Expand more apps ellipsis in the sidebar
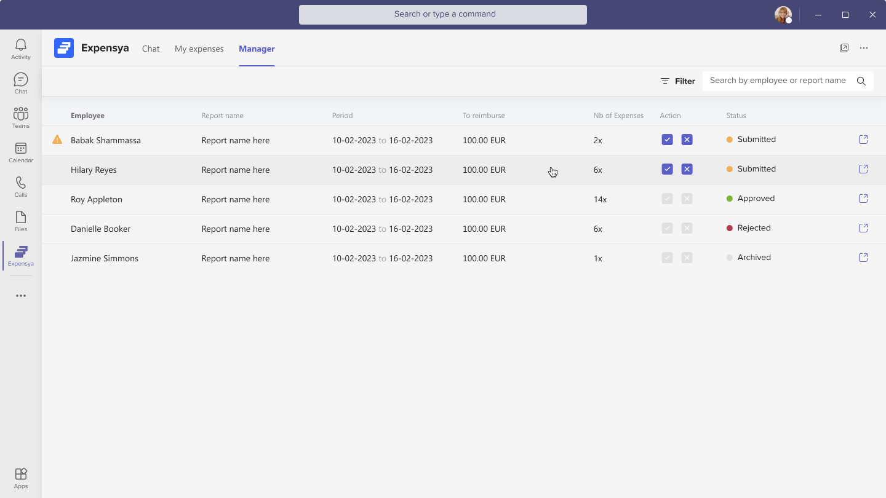This screenshot has height=498, width=886. click(x=20, y=296)
